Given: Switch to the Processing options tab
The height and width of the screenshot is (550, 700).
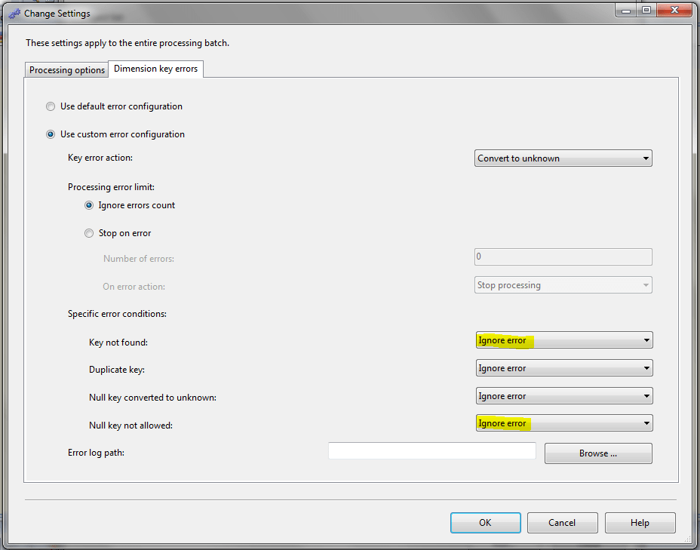Looking at the screenshot, I should [66, 69].
